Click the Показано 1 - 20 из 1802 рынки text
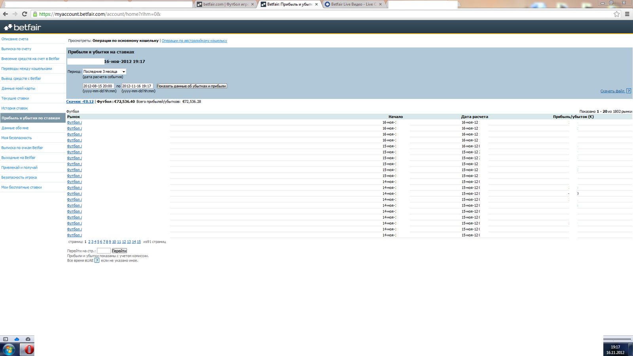This screenshot has height=356, width=633. coord(606,112)
